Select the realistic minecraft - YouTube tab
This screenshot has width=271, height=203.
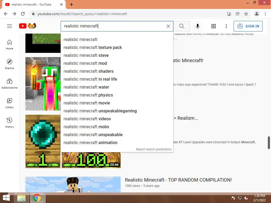click(x=34, y=5)
